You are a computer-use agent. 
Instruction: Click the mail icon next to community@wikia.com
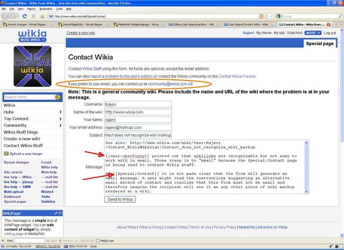(x=190, y=84)
